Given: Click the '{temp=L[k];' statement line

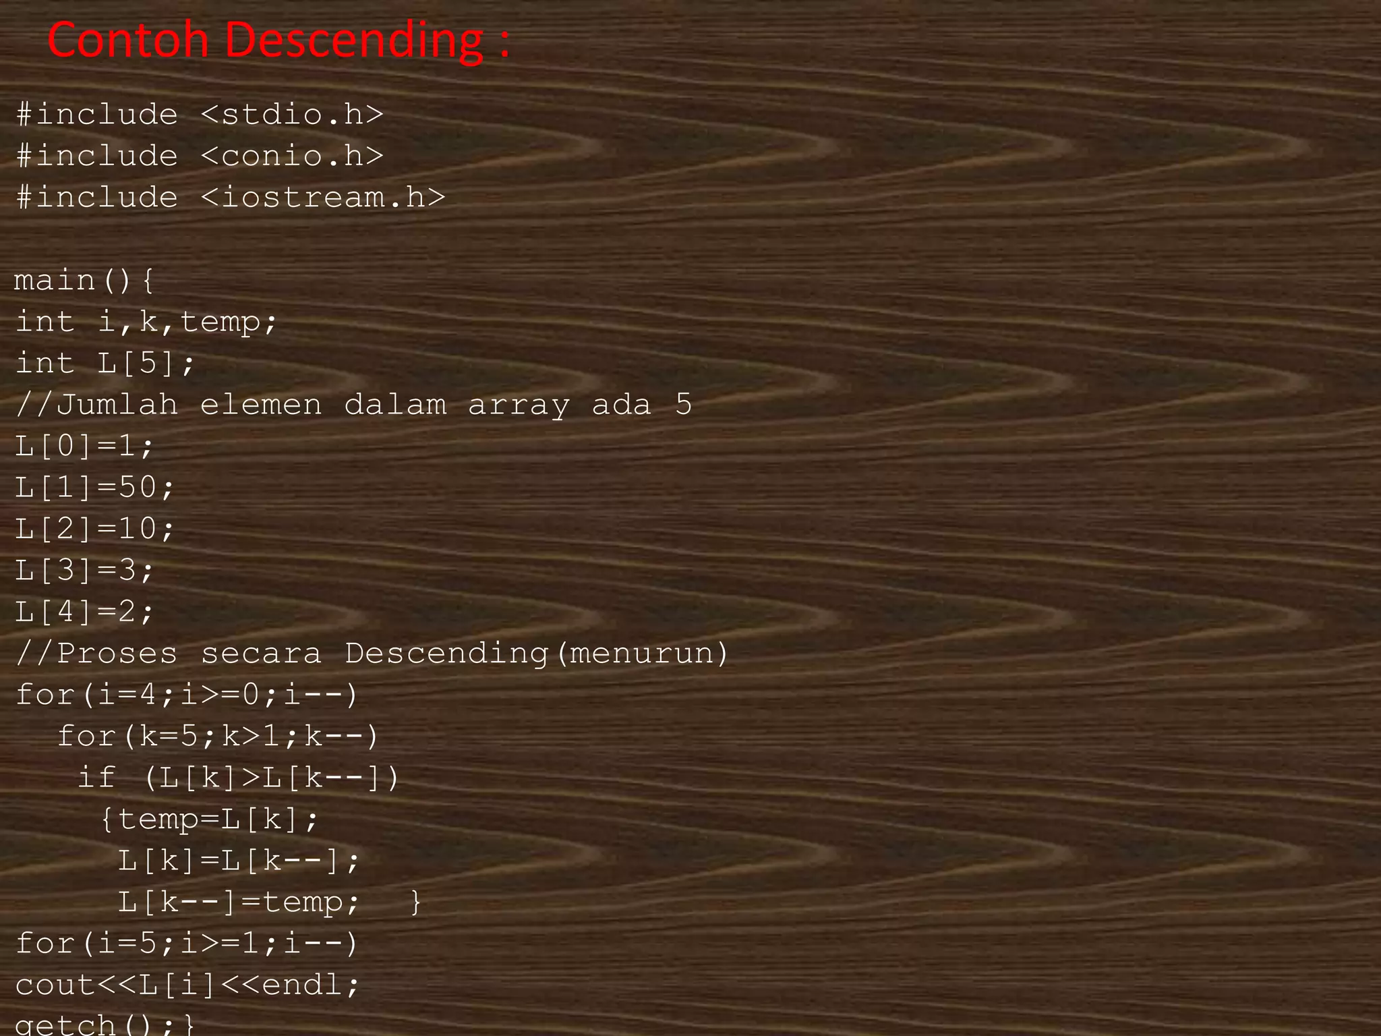Looking at the screenshot, I should (209, 819).
